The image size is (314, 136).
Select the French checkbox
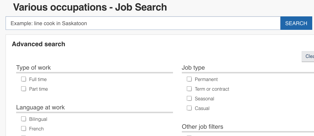click(x=24, y=129)
